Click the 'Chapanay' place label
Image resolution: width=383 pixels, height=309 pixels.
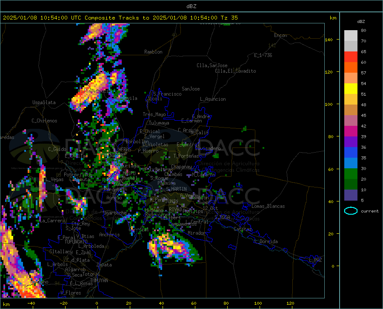coord(181,167)
